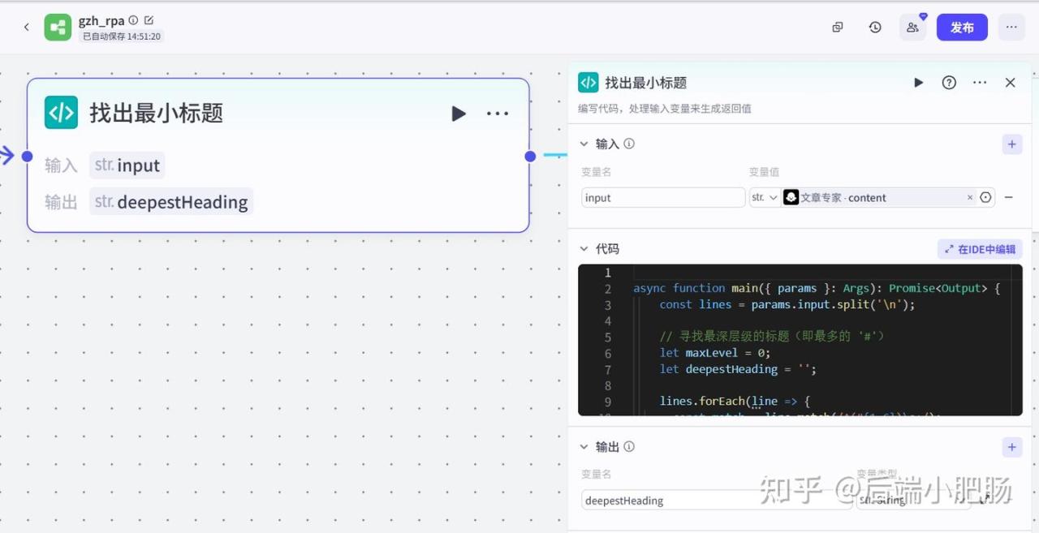Click the canvas node's code icon
Viewport: 1039px width, 533px height.
click(x=61, y=113)
